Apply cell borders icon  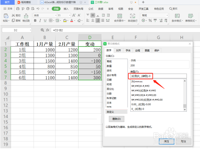[51, 20]
